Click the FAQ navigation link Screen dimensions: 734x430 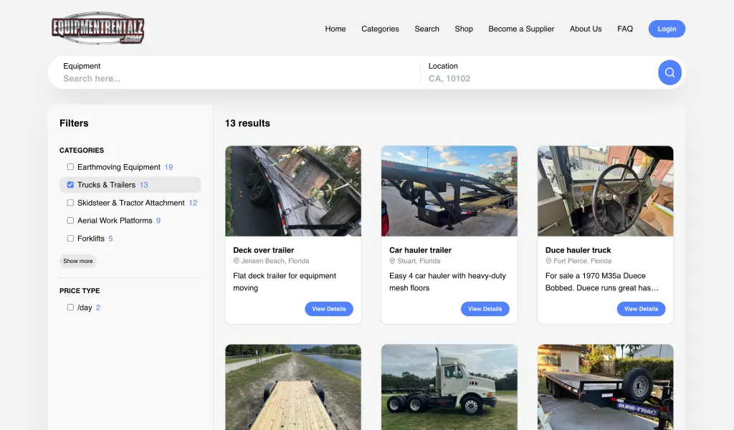[x=624, y=29]
